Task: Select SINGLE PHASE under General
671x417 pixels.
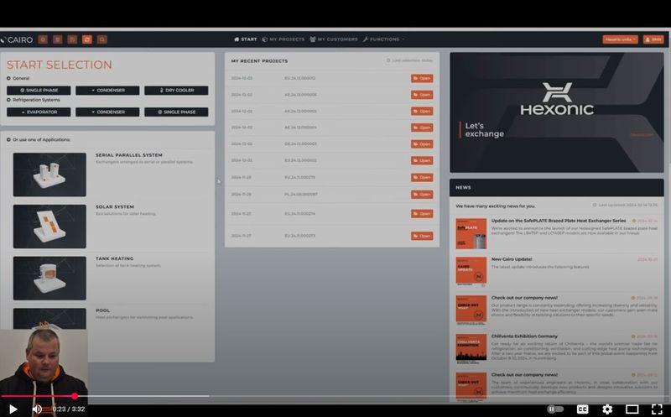Action: tap(39, 91)
